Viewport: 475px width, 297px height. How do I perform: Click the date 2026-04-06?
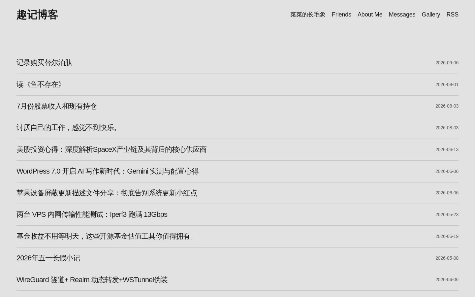click(447, 280)
